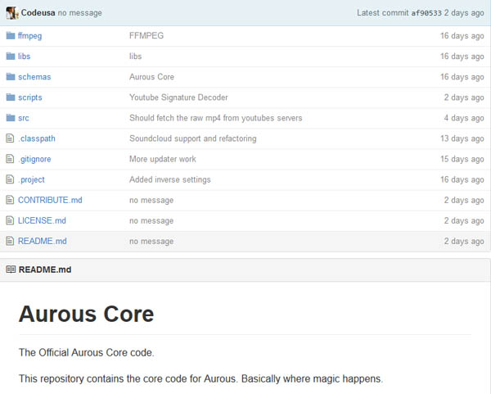Click 'This repository contains the core code' paragraph

point(200,378)
